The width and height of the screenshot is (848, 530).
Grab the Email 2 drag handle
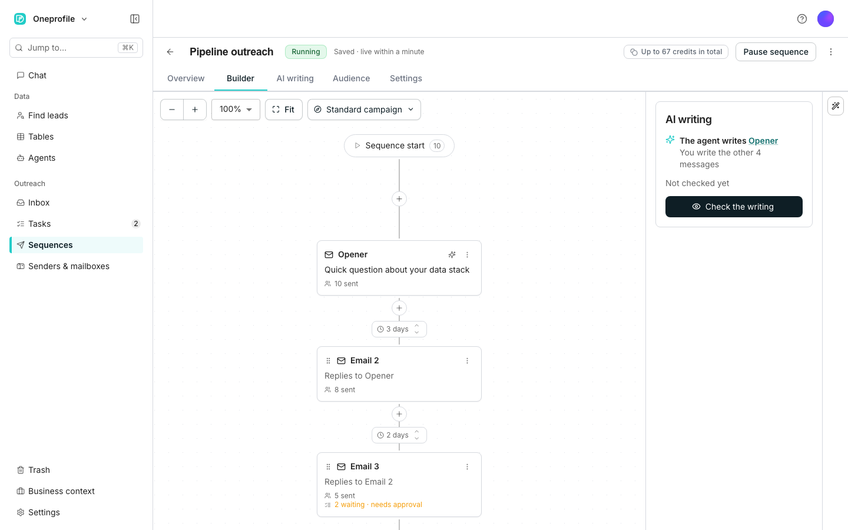(x=329, y=361)
